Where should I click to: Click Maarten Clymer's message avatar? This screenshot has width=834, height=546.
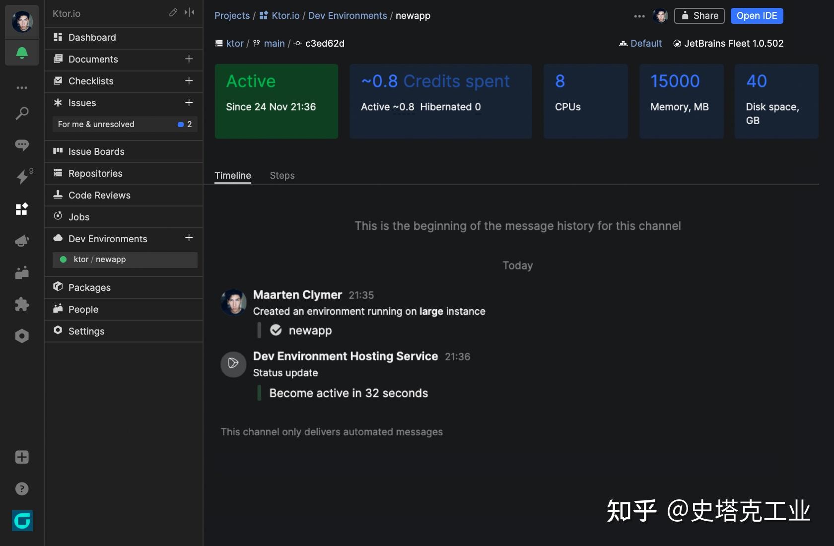pos(233,302)
